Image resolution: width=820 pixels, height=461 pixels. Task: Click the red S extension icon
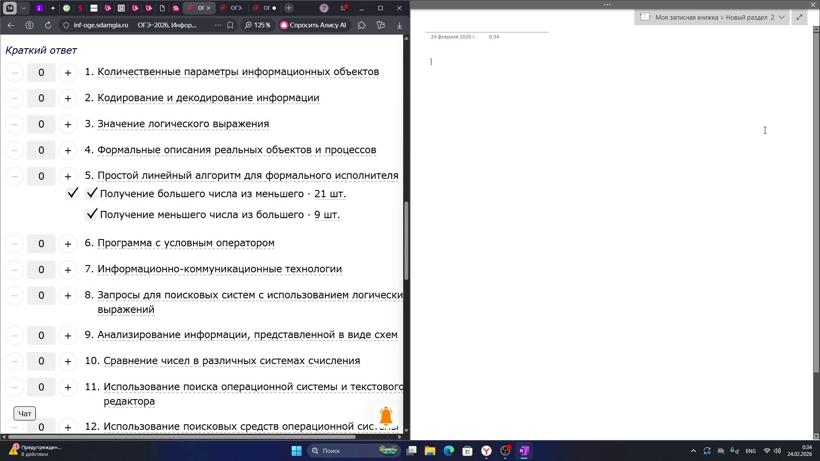point(80,8)
